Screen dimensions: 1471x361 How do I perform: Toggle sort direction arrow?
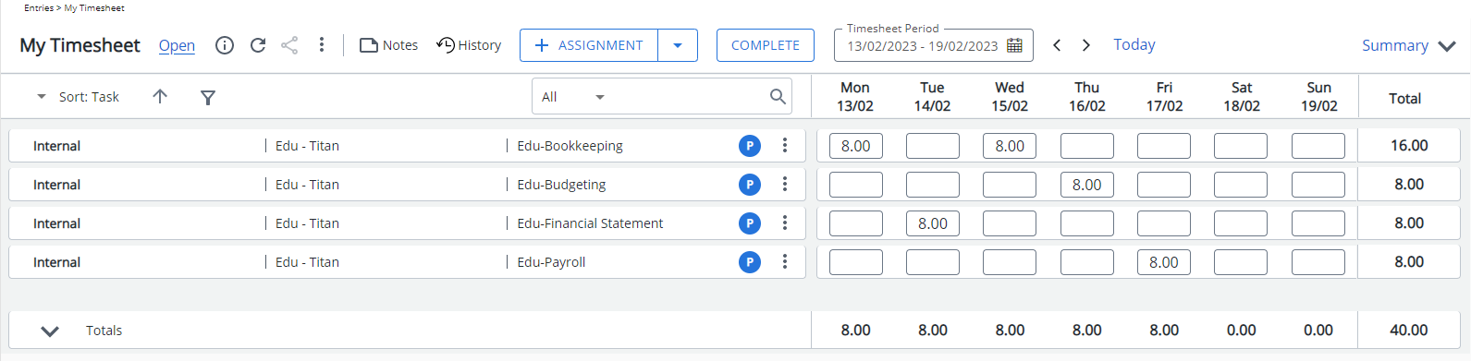160,96
